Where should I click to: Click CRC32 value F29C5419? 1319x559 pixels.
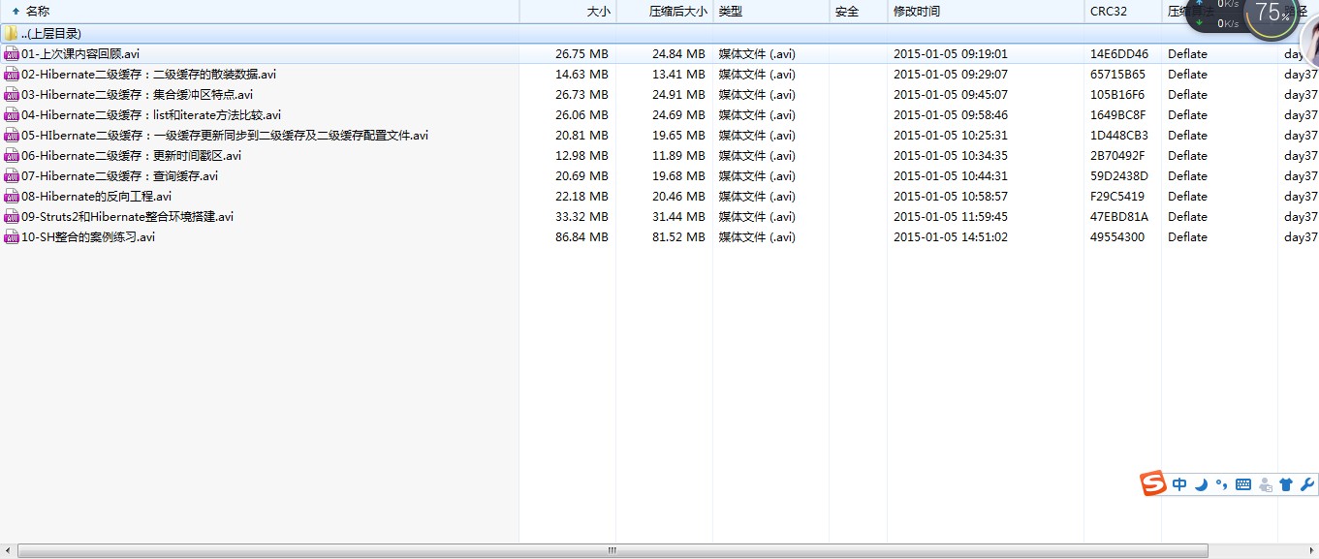coord(1117,197)
